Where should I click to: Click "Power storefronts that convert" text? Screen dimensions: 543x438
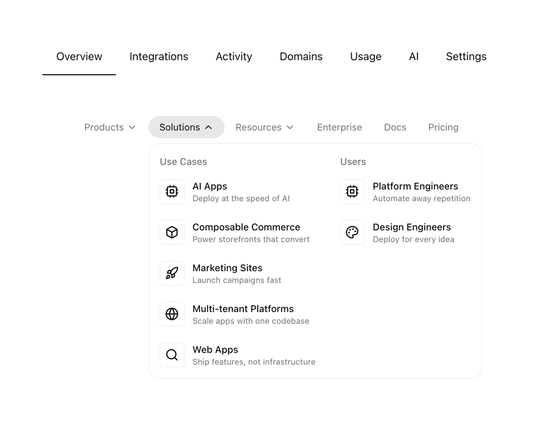point(251,240)
